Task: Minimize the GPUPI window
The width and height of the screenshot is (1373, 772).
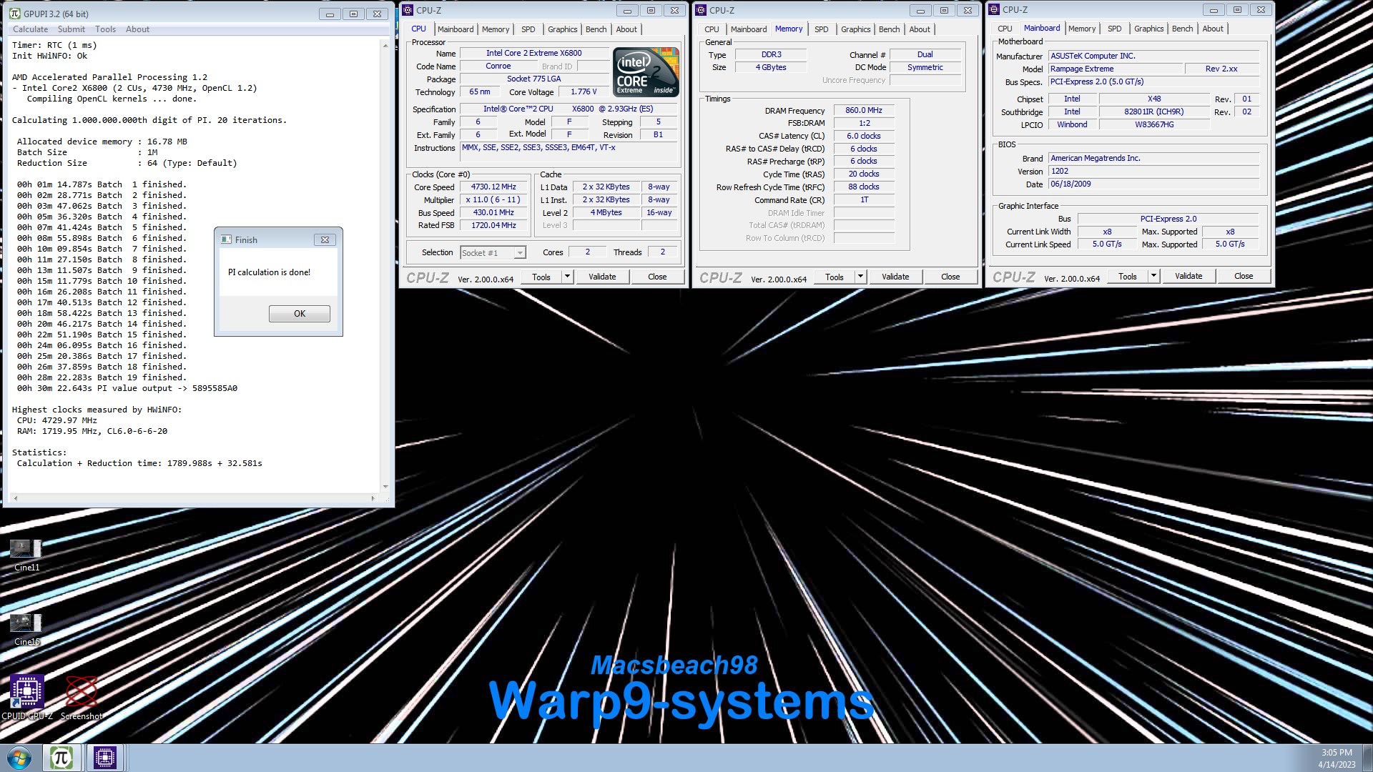Action: (330, 14)
